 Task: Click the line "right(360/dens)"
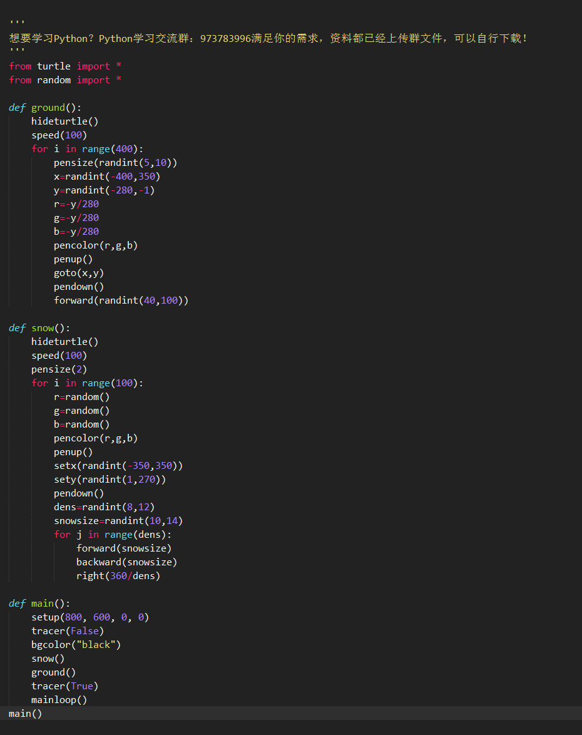[118, 576]
